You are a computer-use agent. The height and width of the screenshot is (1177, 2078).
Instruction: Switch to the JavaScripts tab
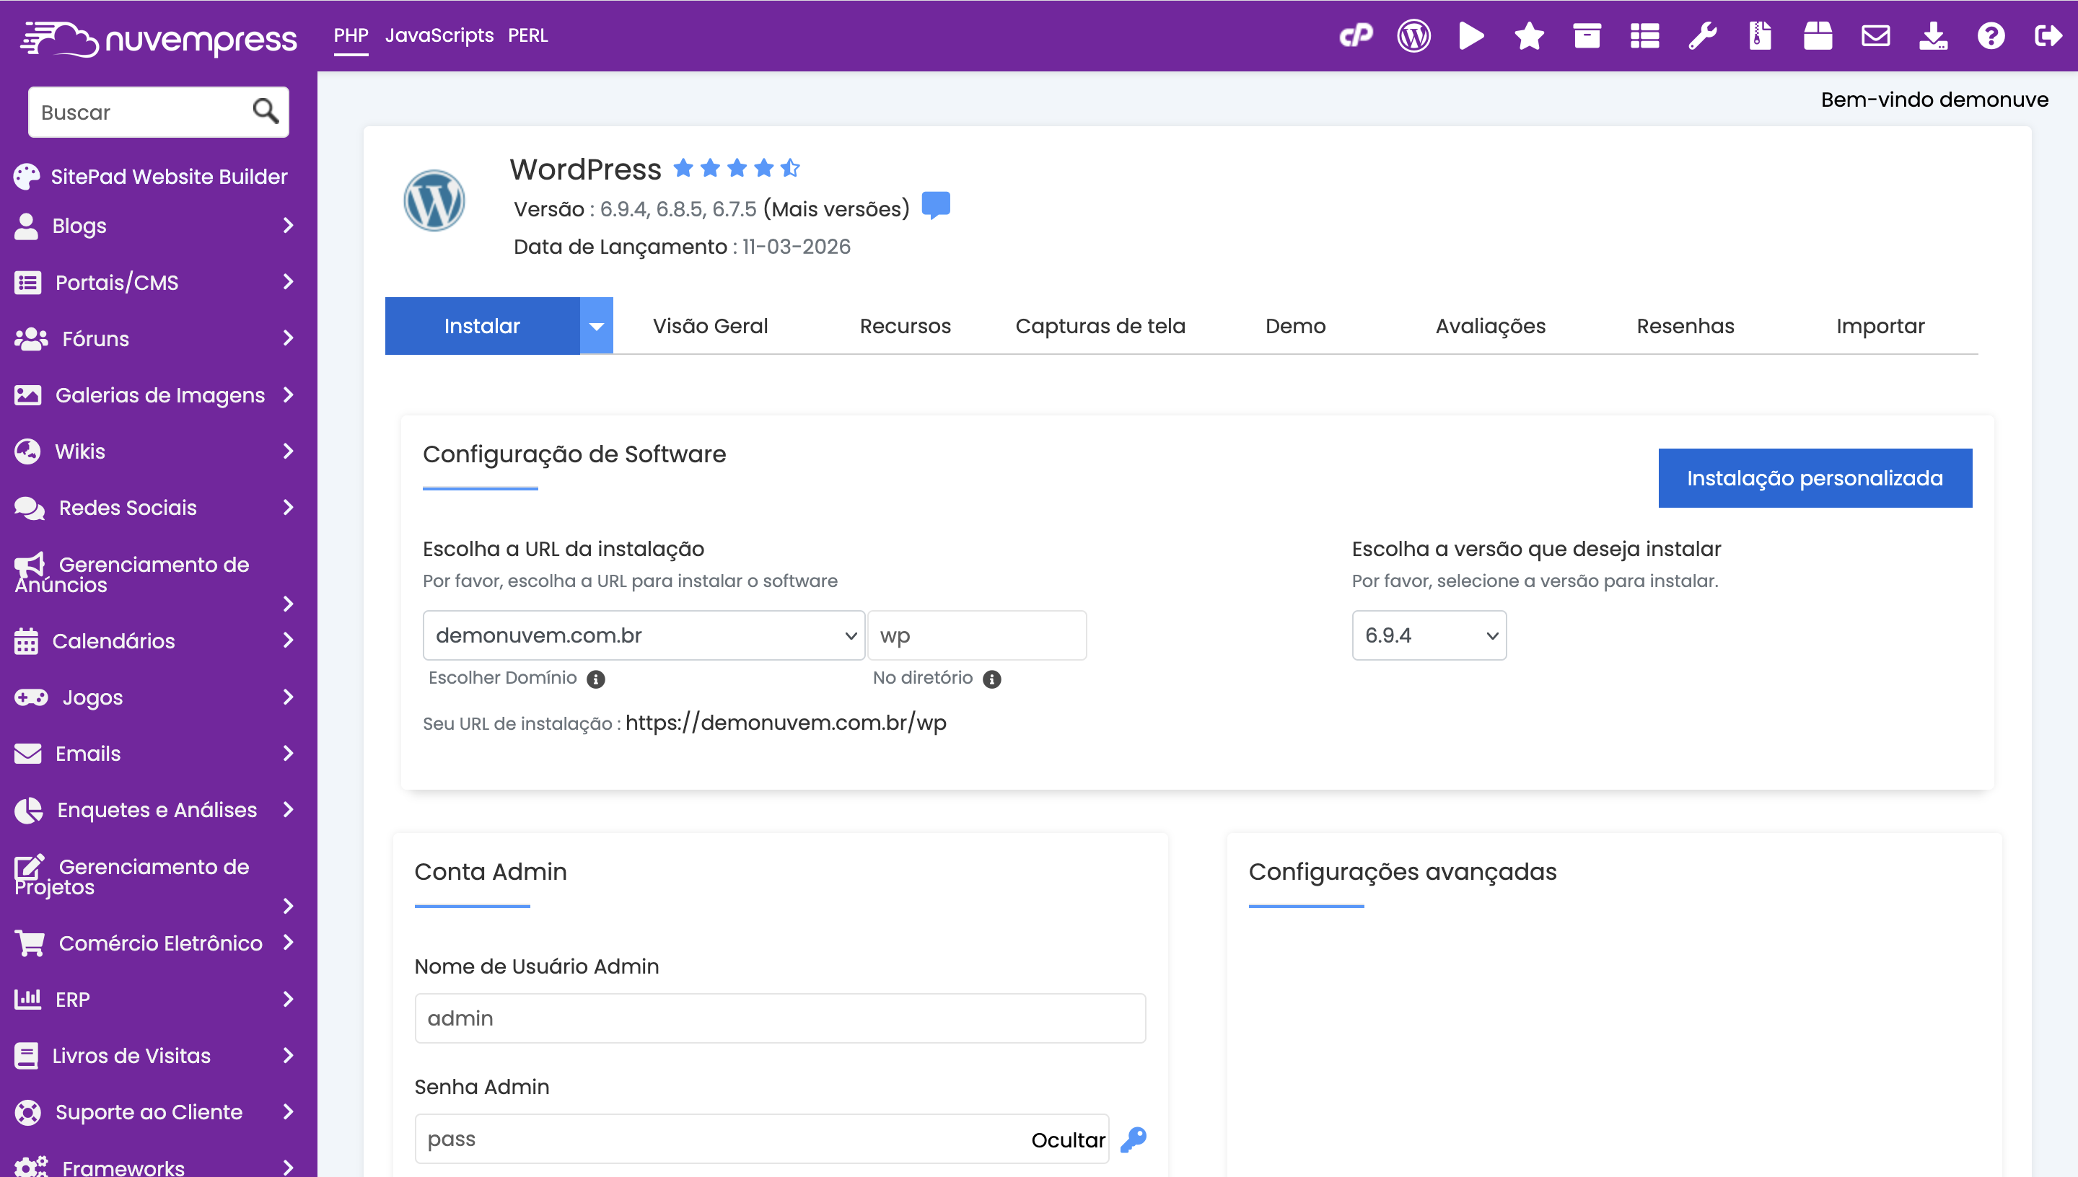point(439,35)
